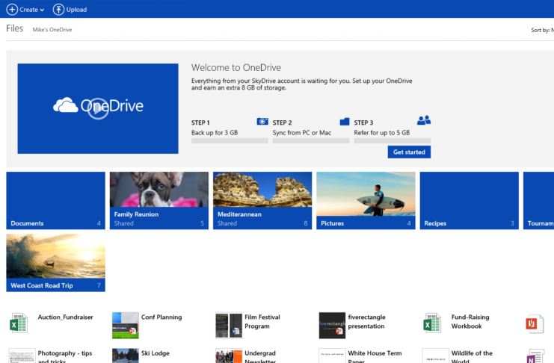Open the Sort by dropdown

point(541,31)
